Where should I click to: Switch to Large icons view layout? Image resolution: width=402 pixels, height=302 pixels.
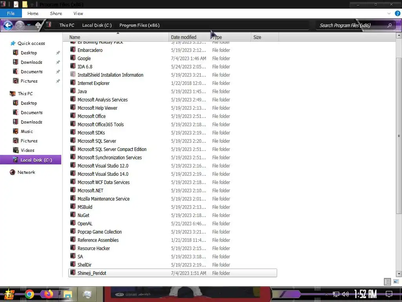coord(396,282)
